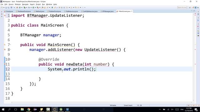
Task: Click the Search toolbar icon
Action: (47, 7)
